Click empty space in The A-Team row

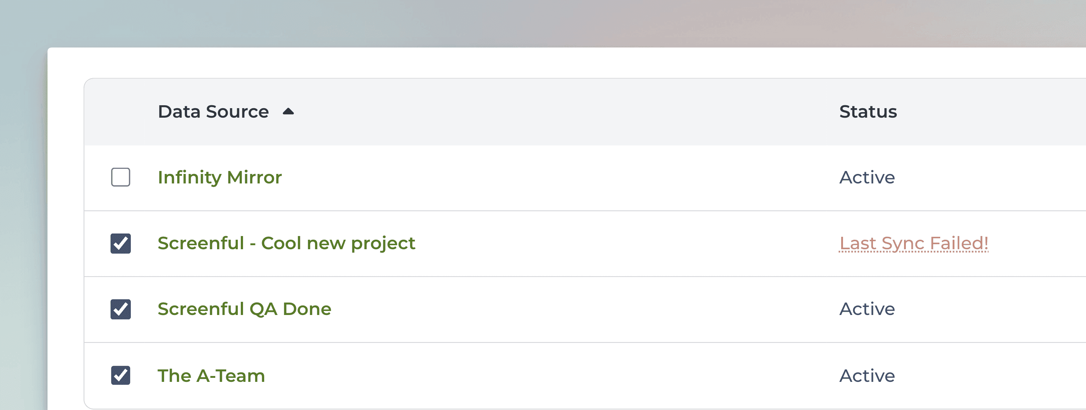pyautogui.click(x=548, y=375)
